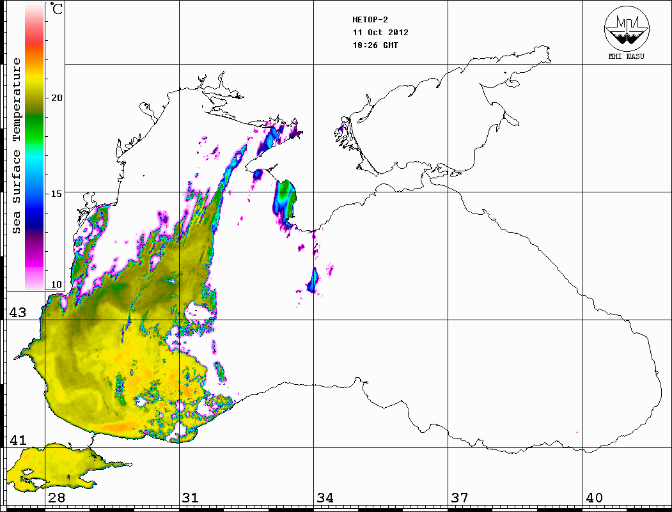
Task: Click the longitude label 37
Action: tap(460, 498)
